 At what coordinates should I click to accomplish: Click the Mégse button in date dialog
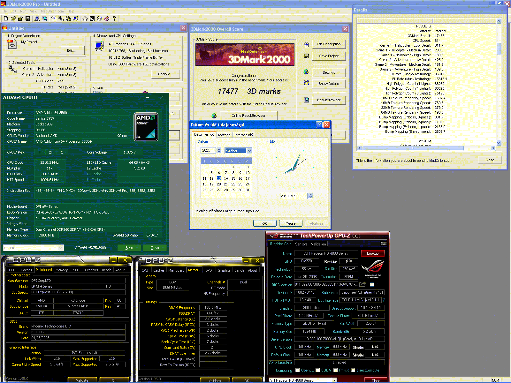coord(291,223)
